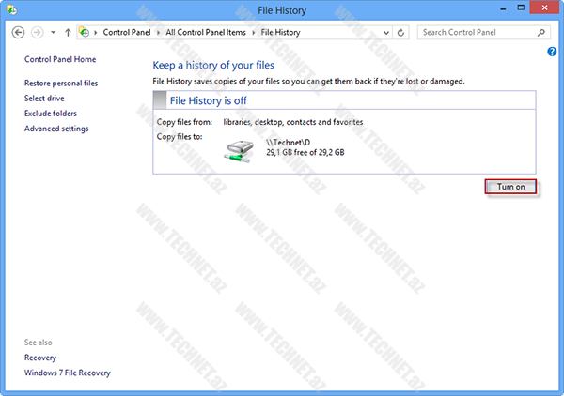
Task: Open Windows 7 File Recovery link
Action: pos(68,373)
